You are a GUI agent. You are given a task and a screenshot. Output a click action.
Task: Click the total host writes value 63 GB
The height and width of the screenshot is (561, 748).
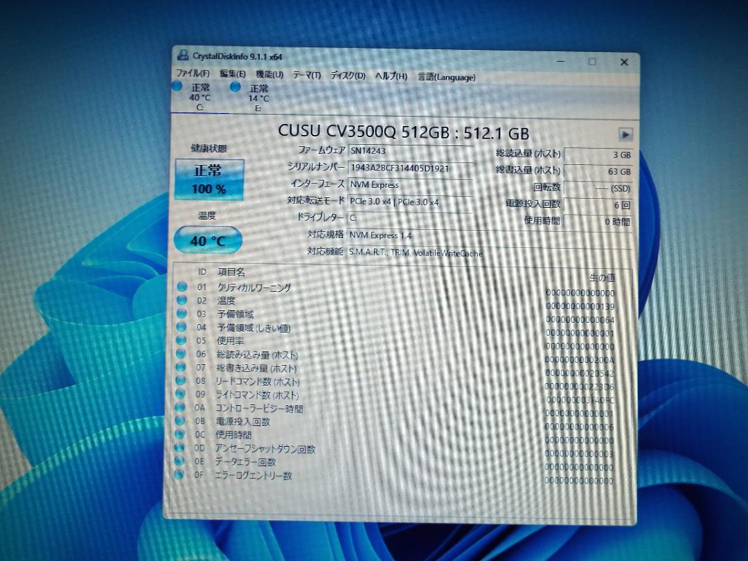pyautogui.click(x=598, y=171)
